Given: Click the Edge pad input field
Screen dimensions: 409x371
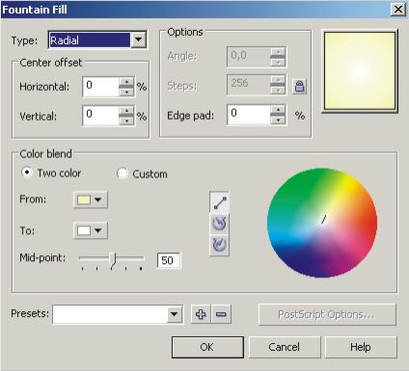Looking at the screenshot, I should click(249, 115).
